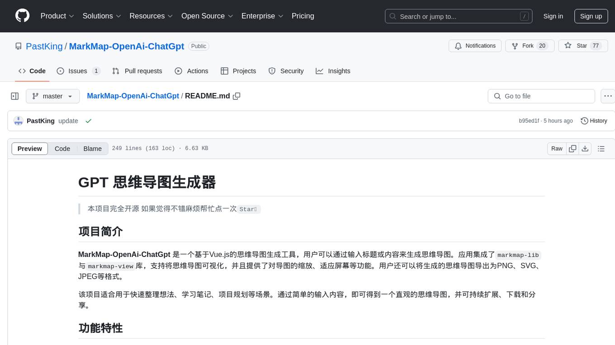Open the README outline list
This screenshot has width=615, height=345.
tap(601, 149)
